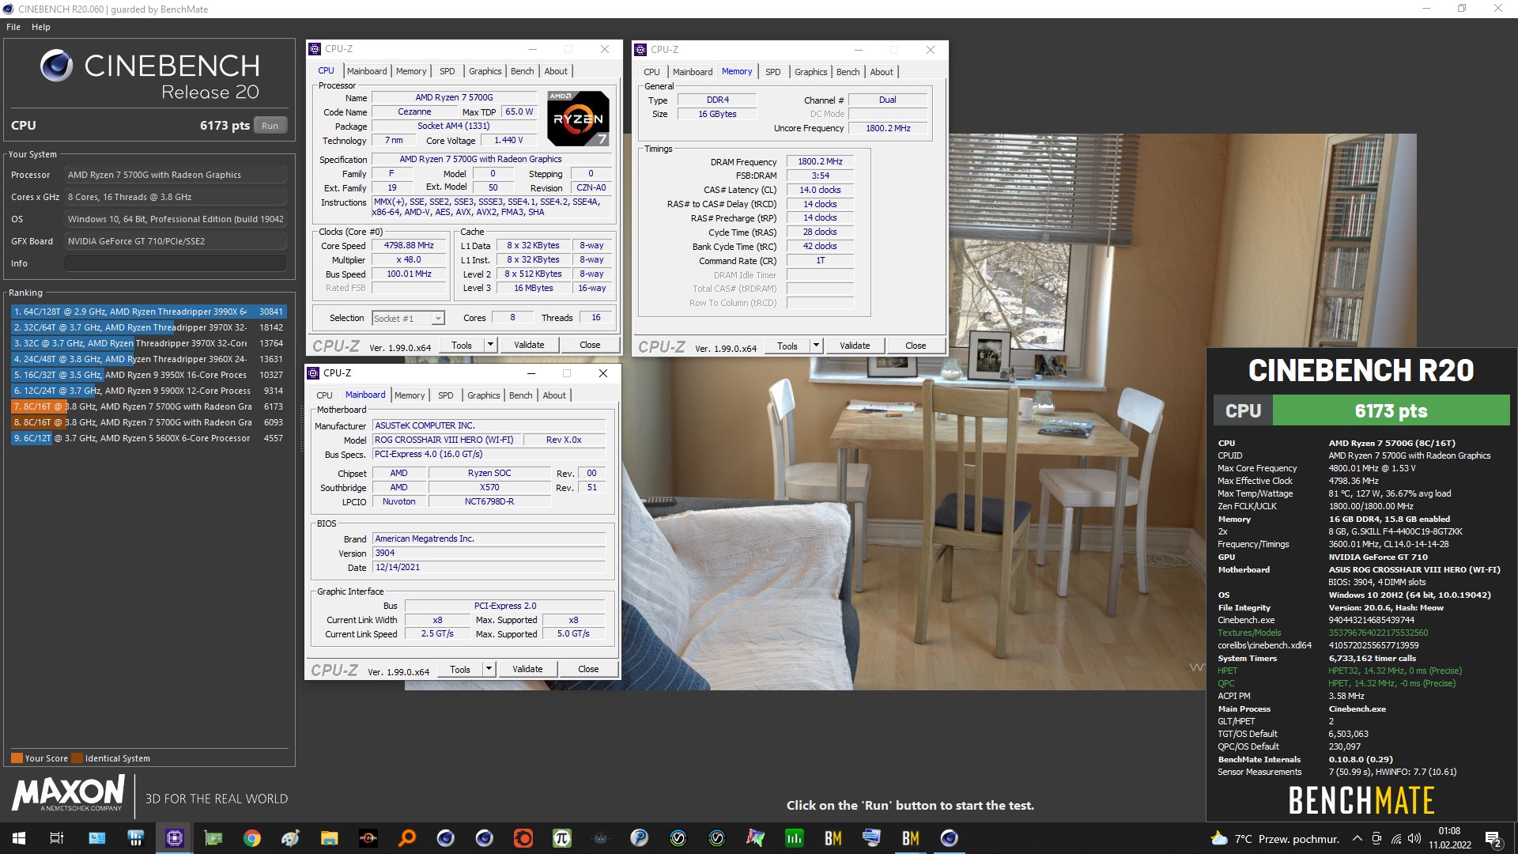Open SPD tab in CPU-Z Memory window
This screenshot has width=1518, height=854.
click(772, 72)
